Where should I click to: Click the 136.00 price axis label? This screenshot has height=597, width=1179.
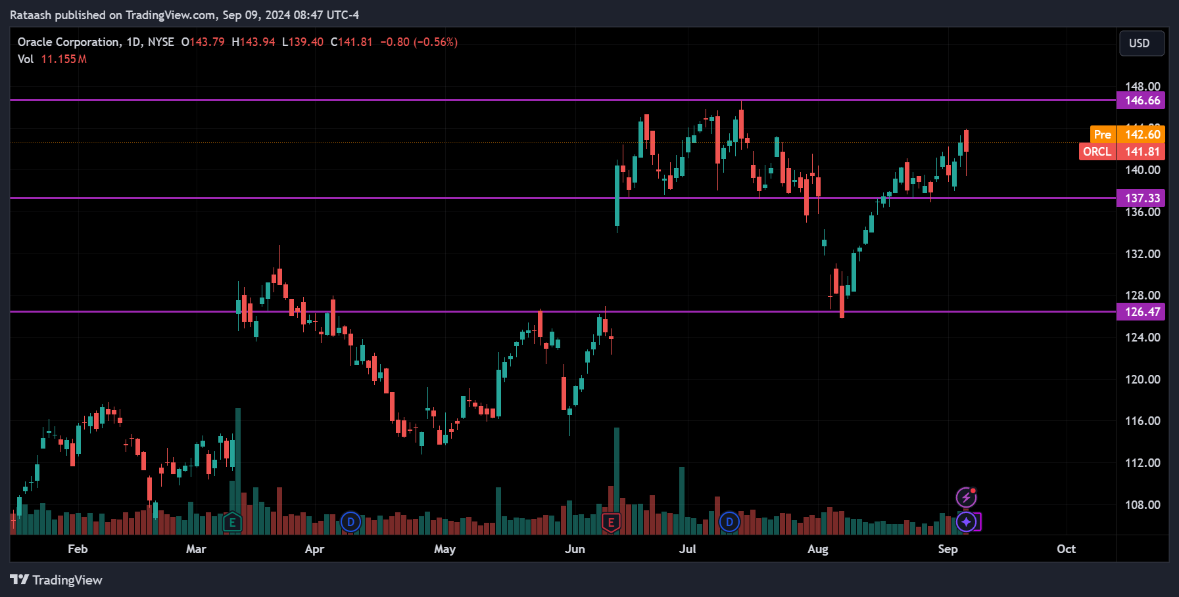(x=1142, y=212)
